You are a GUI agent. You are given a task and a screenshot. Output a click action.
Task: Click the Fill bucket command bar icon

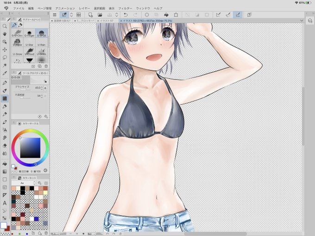(166, 15)
